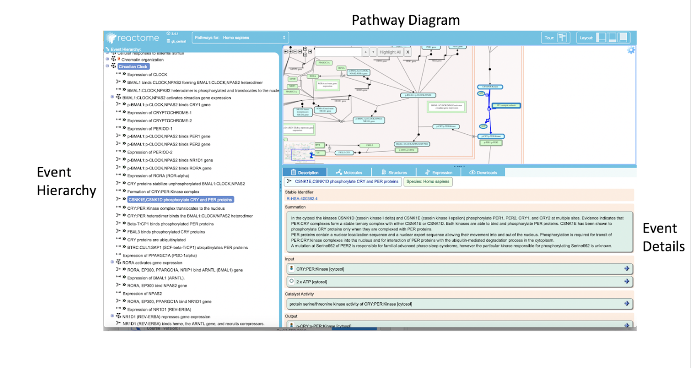Select Circadian Clock in event hierarchy
Image resolution: width=691 pixels, height=368 pixels.
[133, 67]
